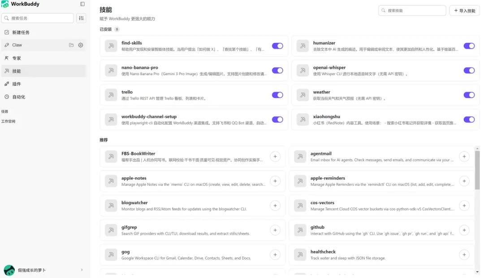Click the openai-whisper skill icon

(x=302, y=71)
